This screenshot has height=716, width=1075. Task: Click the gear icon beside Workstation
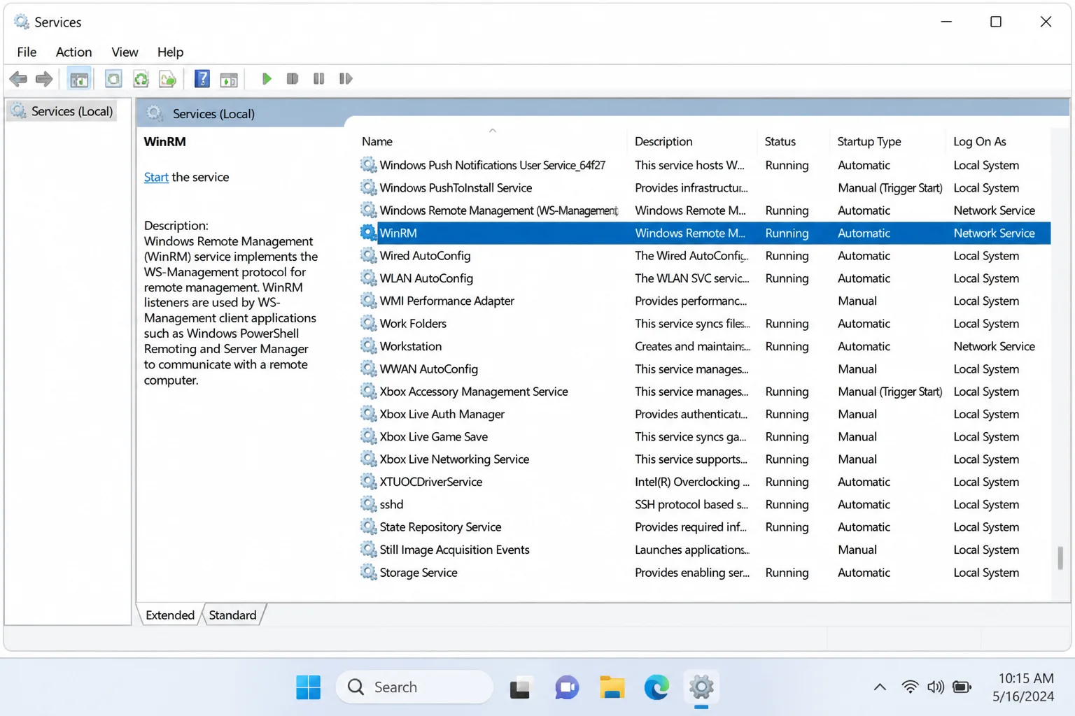tap(368, 346)
